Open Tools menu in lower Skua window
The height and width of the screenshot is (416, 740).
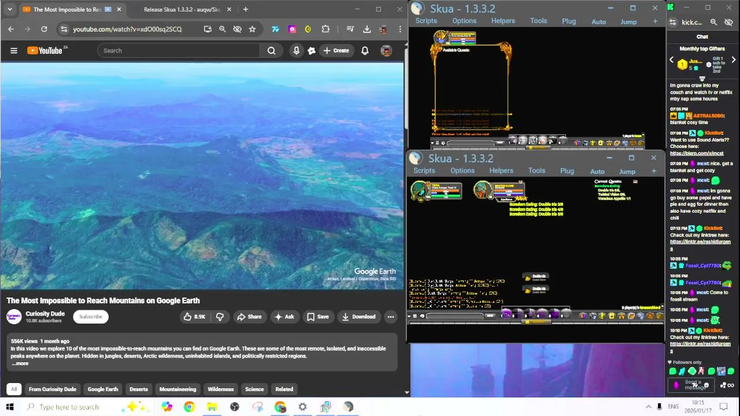[x=536, y=170]
